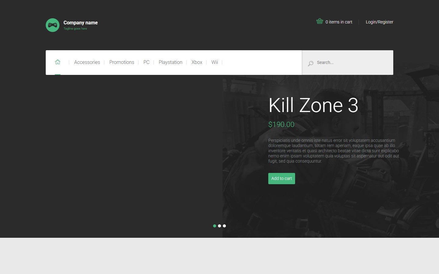
Task: Click the Company name title
Action: pyautogui.click(x=80, y=23)
